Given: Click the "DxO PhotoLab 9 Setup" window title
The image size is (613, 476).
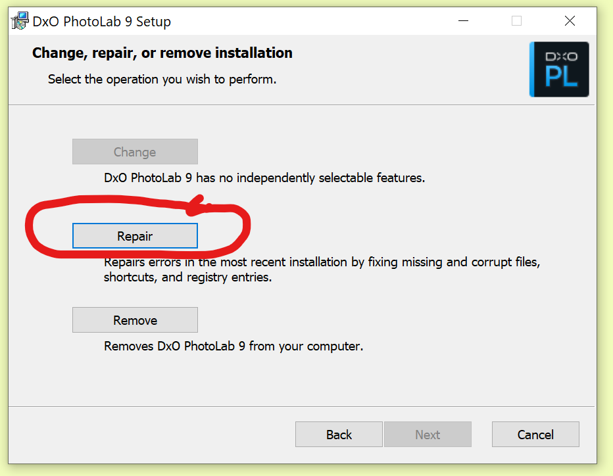Looking at the screenshot, I should 102,22.
